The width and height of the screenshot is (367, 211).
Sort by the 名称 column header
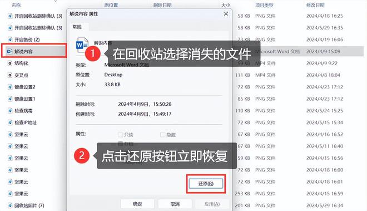(16, 5)
